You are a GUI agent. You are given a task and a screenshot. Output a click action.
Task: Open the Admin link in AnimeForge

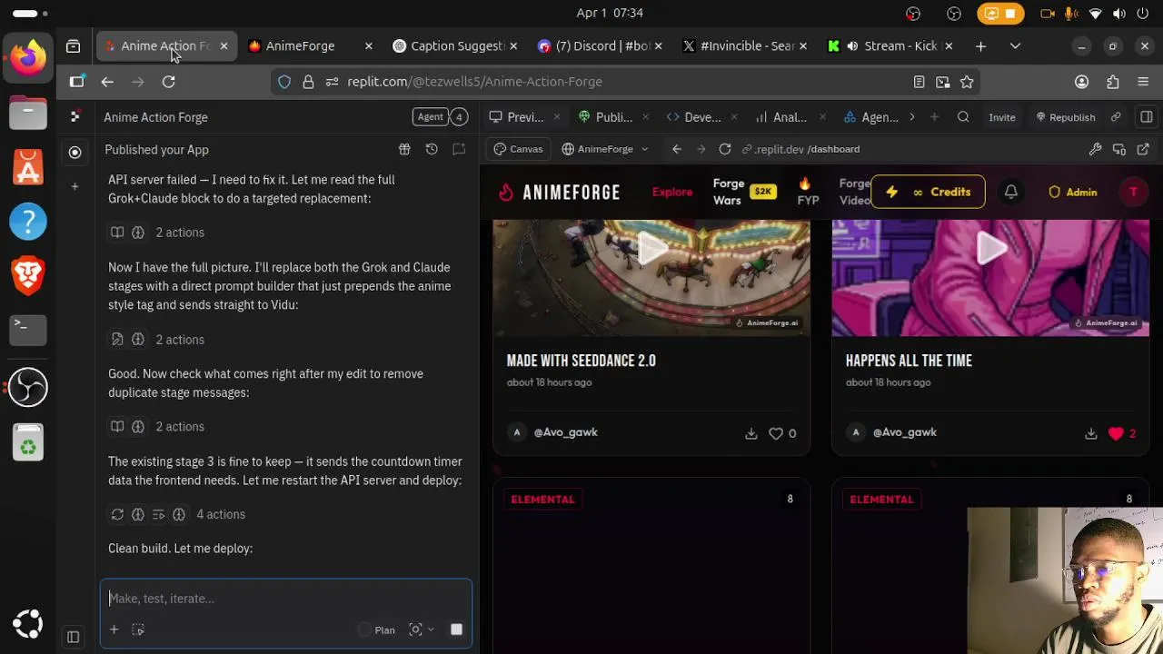click(1072, 192)
